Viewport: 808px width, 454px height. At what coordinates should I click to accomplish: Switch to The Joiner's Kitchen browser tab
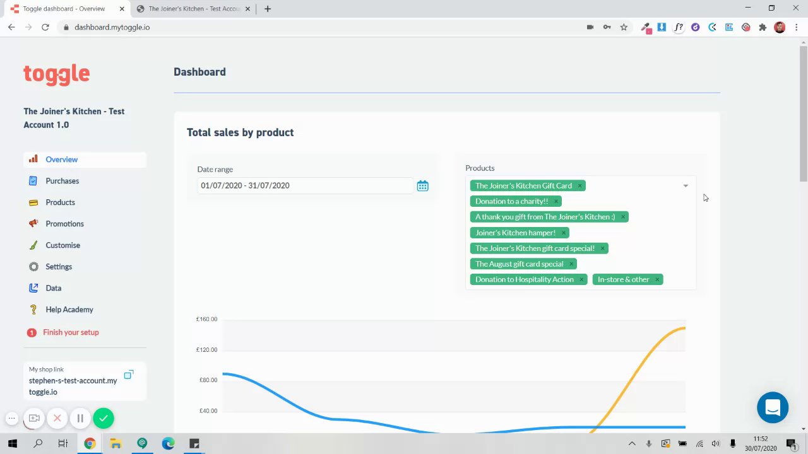[x=193, y=9]
